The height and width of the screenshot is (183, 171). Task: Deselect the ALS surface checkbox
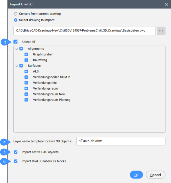coord(26,71)
